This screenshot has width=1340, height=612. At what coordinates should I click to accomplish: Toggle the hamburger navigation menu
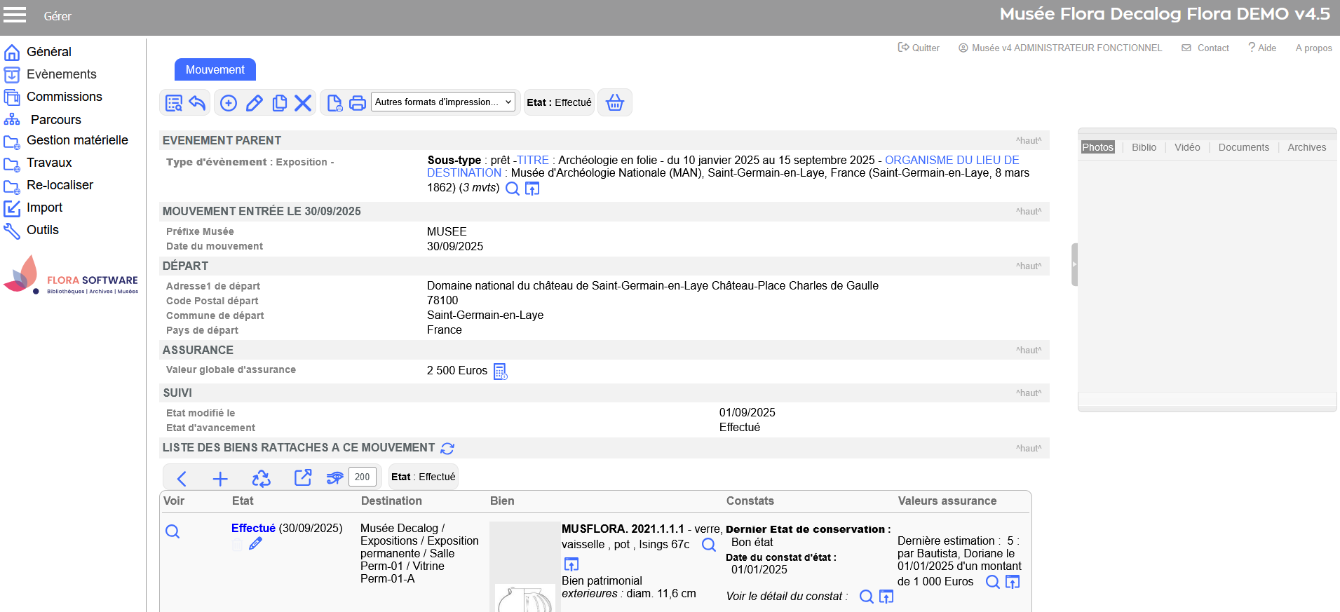click(x=15, y=15)
